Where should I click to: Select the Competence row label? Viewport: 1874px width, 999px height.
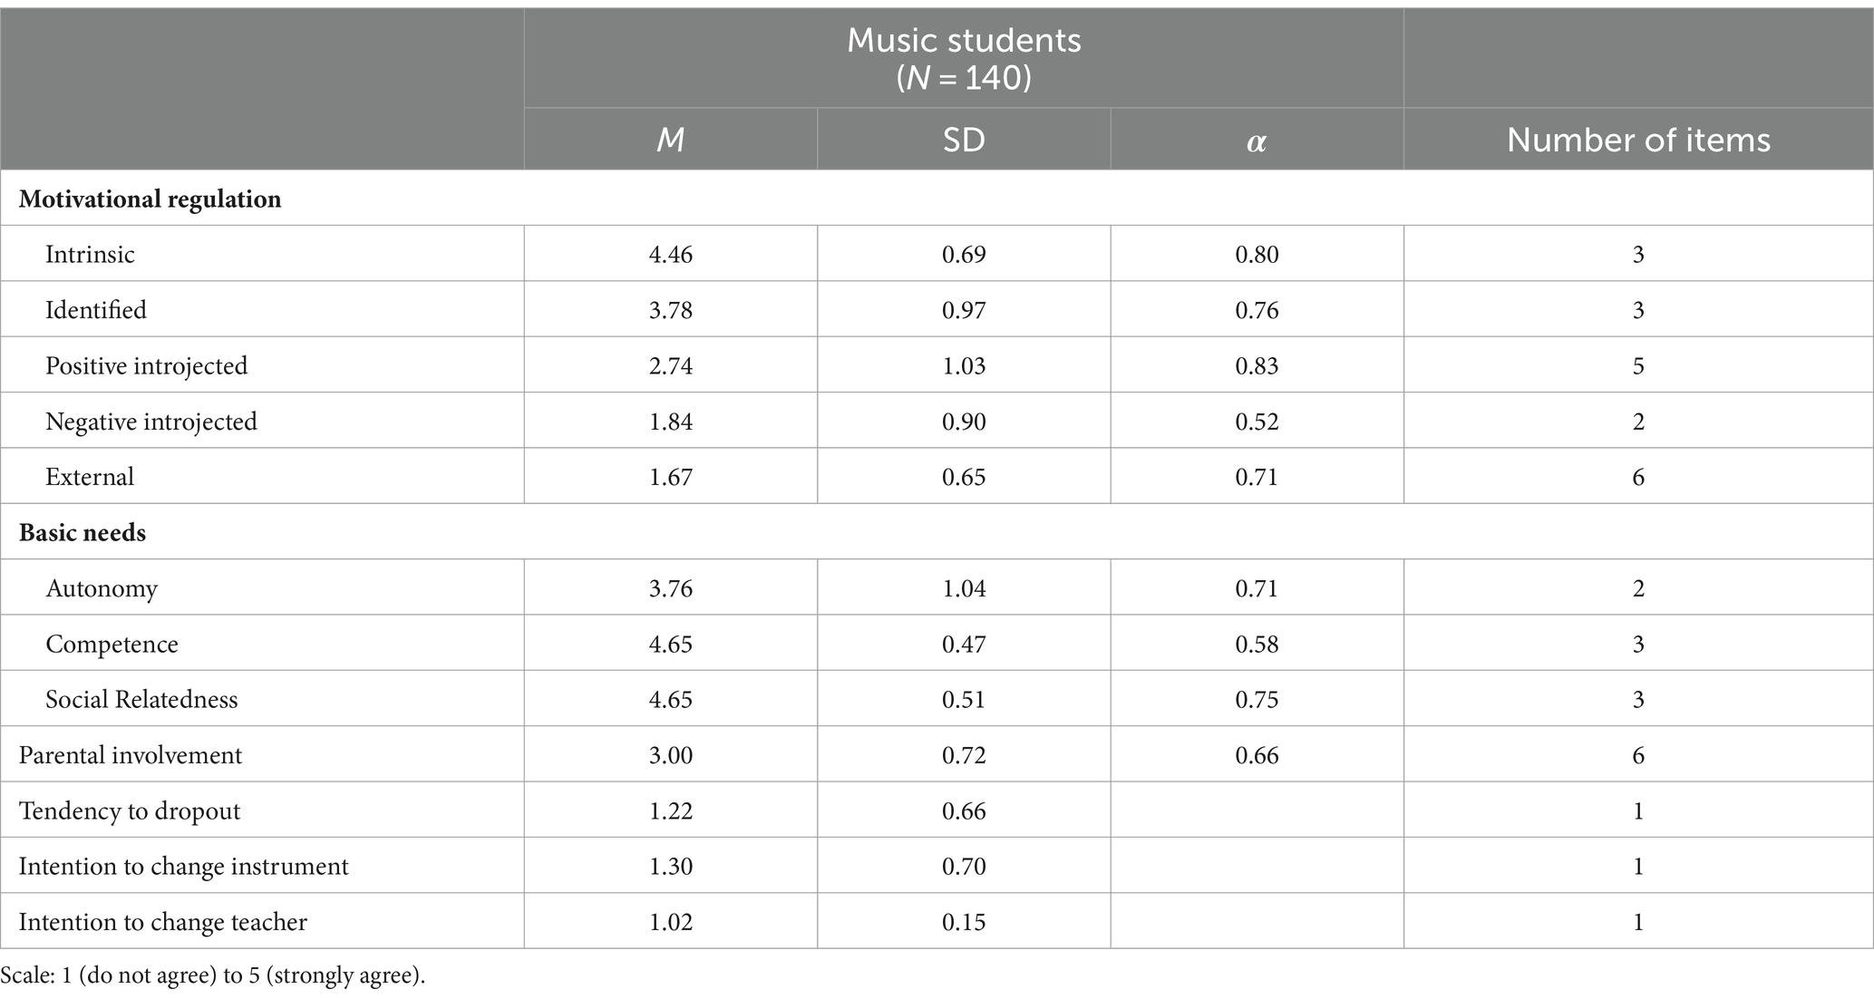pyautogui.click(x=112, y=644)
